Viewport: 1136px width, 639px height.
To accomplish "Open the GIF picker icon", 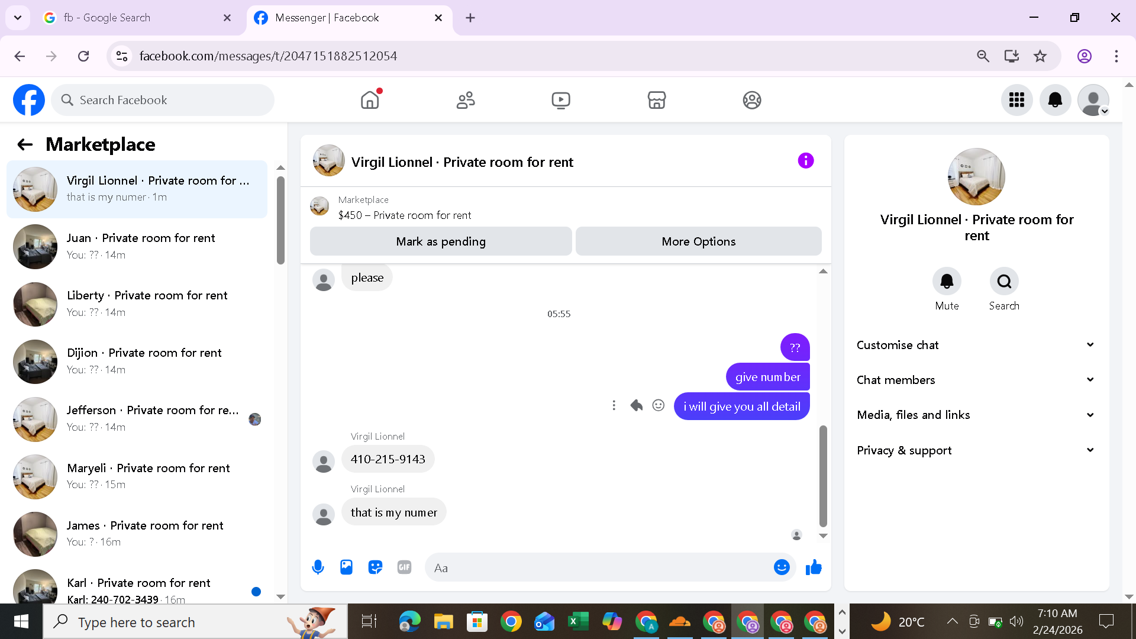I will tap(404, 567).
